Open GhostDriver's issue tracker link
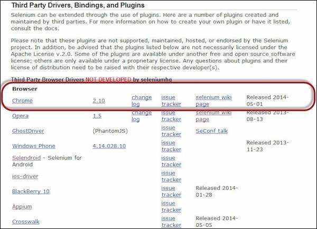 point(171,131)
